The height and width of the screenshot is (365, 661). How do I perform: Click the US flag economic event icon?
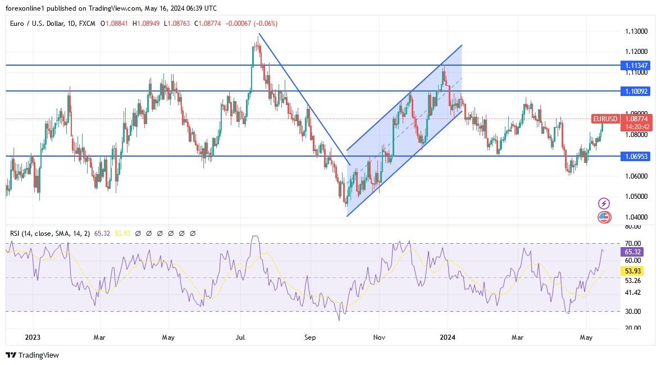(603, 216)
